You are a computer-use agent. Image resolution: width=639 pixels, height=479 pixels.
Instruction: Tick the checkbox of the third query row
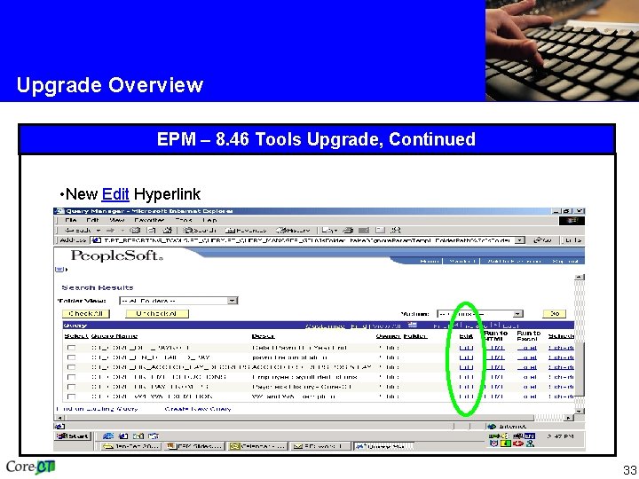71,367
